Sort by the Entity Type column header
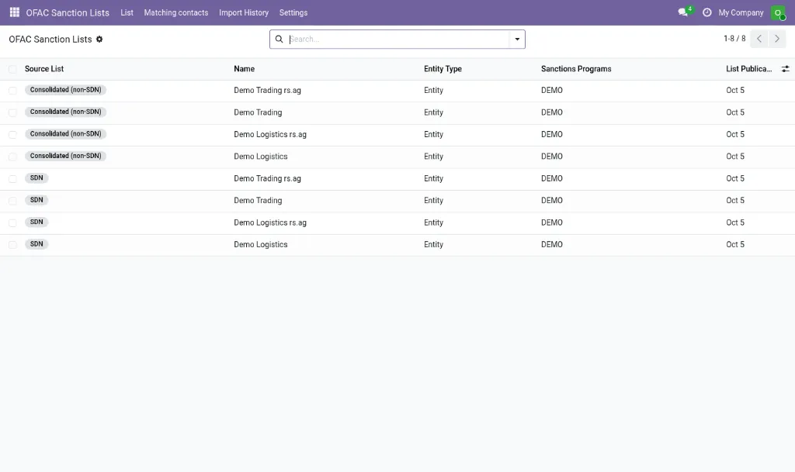795x472 pixels. pos(443,69)
